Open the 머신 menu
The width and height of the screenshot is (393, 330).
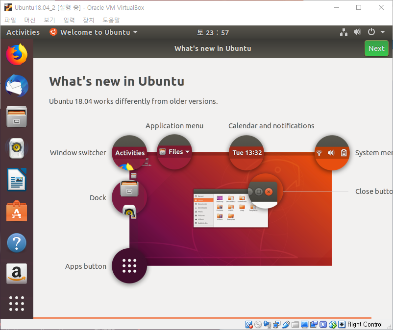tap(30, 20)
